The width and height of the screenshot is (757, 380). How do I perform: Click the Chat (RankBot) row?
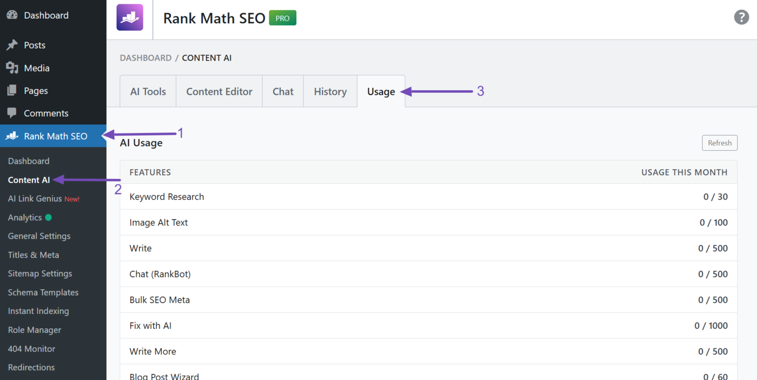coord(429,274)
